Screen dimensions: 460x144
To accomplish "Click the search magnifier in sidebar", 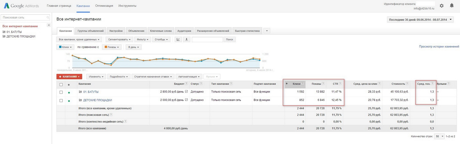I will 48,17.
